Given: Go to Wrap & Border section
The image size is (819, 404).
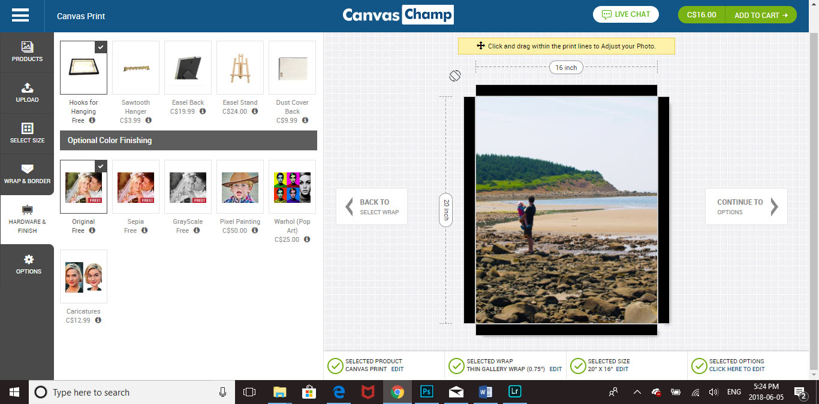Looking at the screenshot, I should click(27, 175).
